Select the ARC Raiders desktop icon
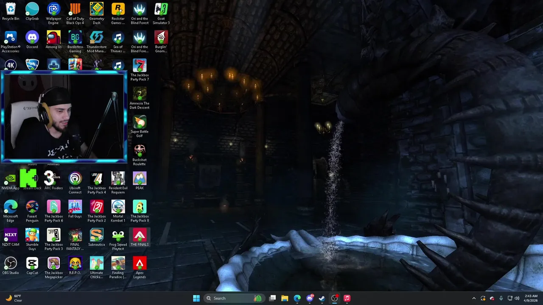Screen dimensions: 543x305 pos(53,181)
